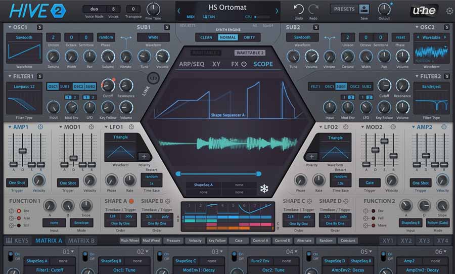Adjust AMP1 decay slider handle
The width and height of the screenshot is (455, 274).
click(x=22, y=151)
